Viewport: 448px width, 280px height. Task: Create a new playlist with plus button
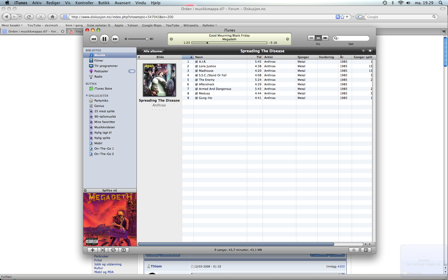[93, 250]
